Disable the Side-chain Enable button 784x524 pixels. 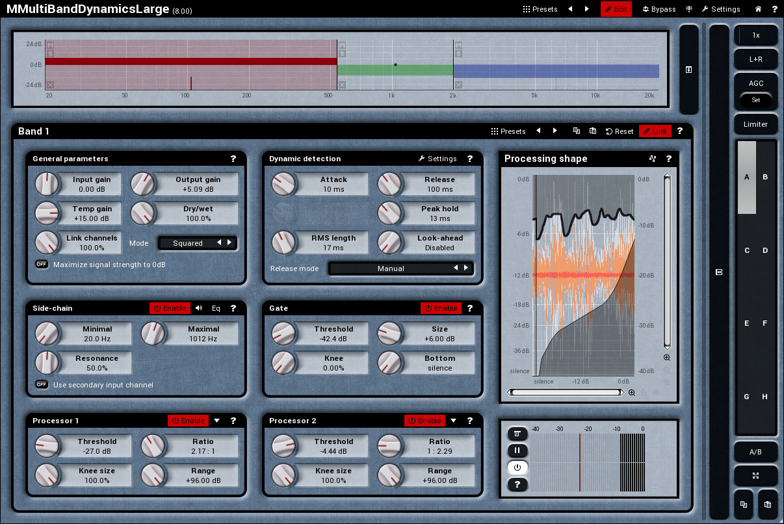click(x=170, y=308)
